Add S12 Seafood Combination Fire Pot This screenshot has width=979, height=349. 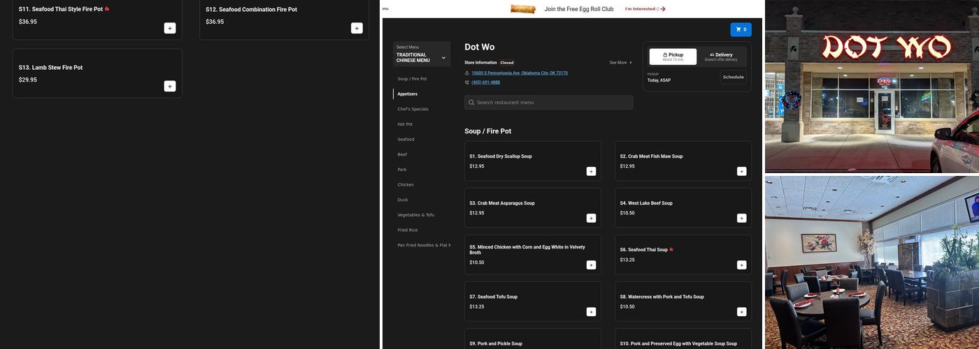[357, 28]
